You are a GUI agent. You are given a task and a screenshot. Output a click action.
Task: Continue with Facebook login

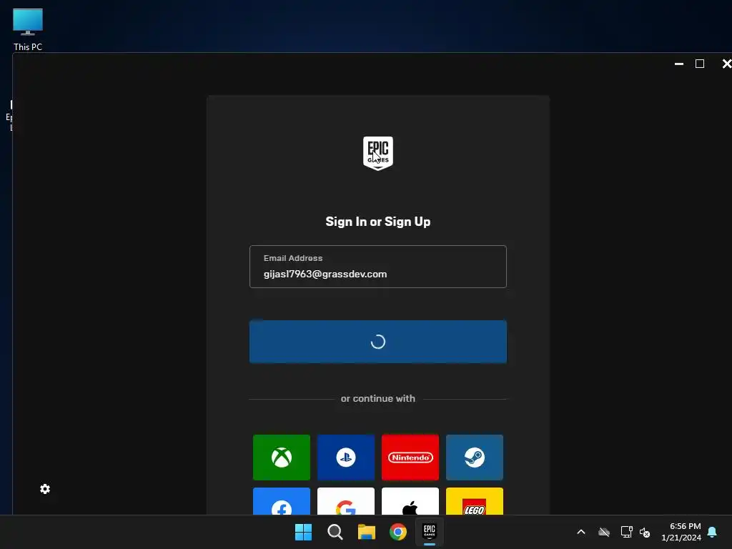282,501
